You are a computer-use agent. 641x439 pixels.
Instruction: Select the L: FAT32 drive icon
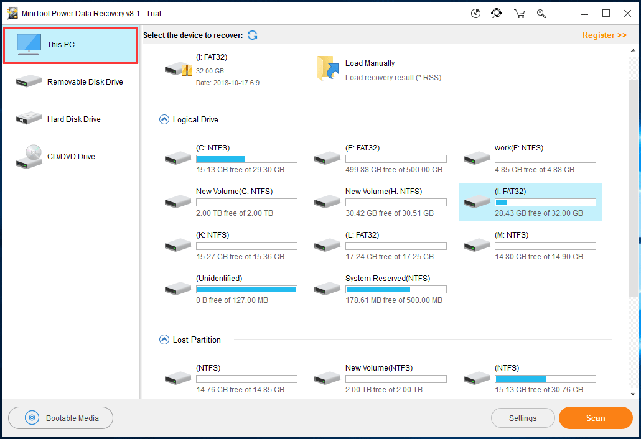point(327,246)
